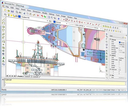Click the Cut scissors icon
Screen dimensions: 128x110
point(24,13)
